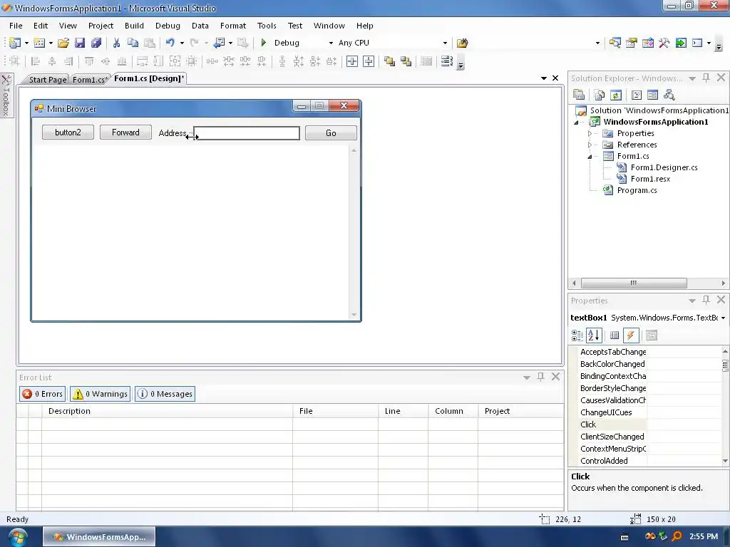Open the Undo history dropdown arrow
This screenshot has height=547, width=730.
pyautogui.click(x=182, y=43)
